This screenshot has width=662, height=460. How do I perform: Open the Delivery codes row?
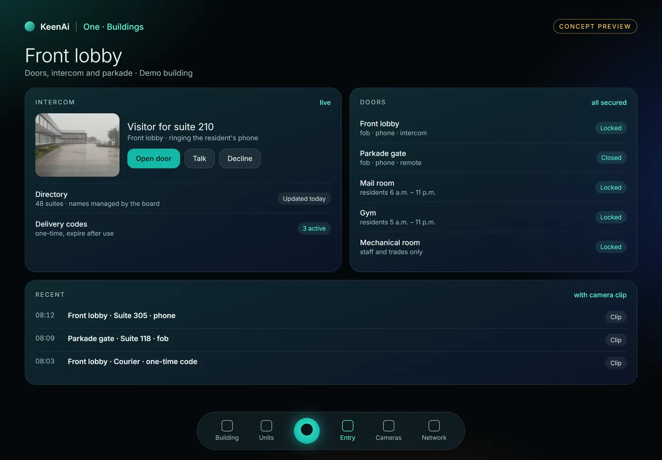coord(183,229)
